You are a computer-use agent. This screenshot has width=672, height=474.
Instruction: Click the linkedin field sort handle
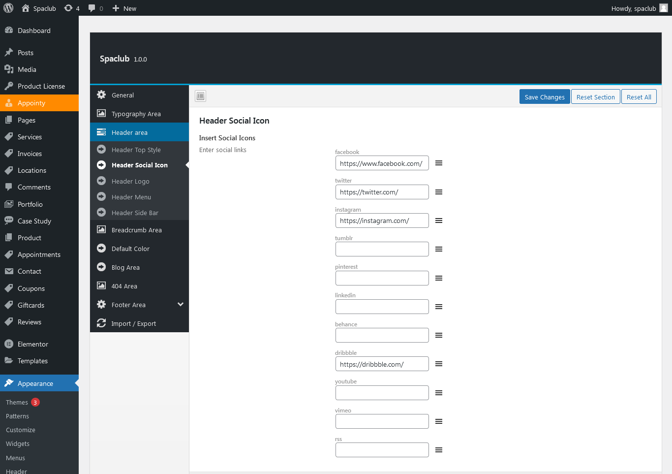(x=439, y=307)
